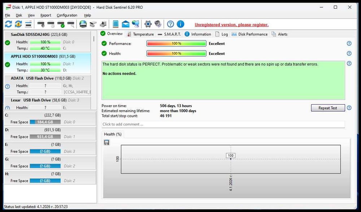Click the blue Refresh arrows toolbar icon

[8, 24]
